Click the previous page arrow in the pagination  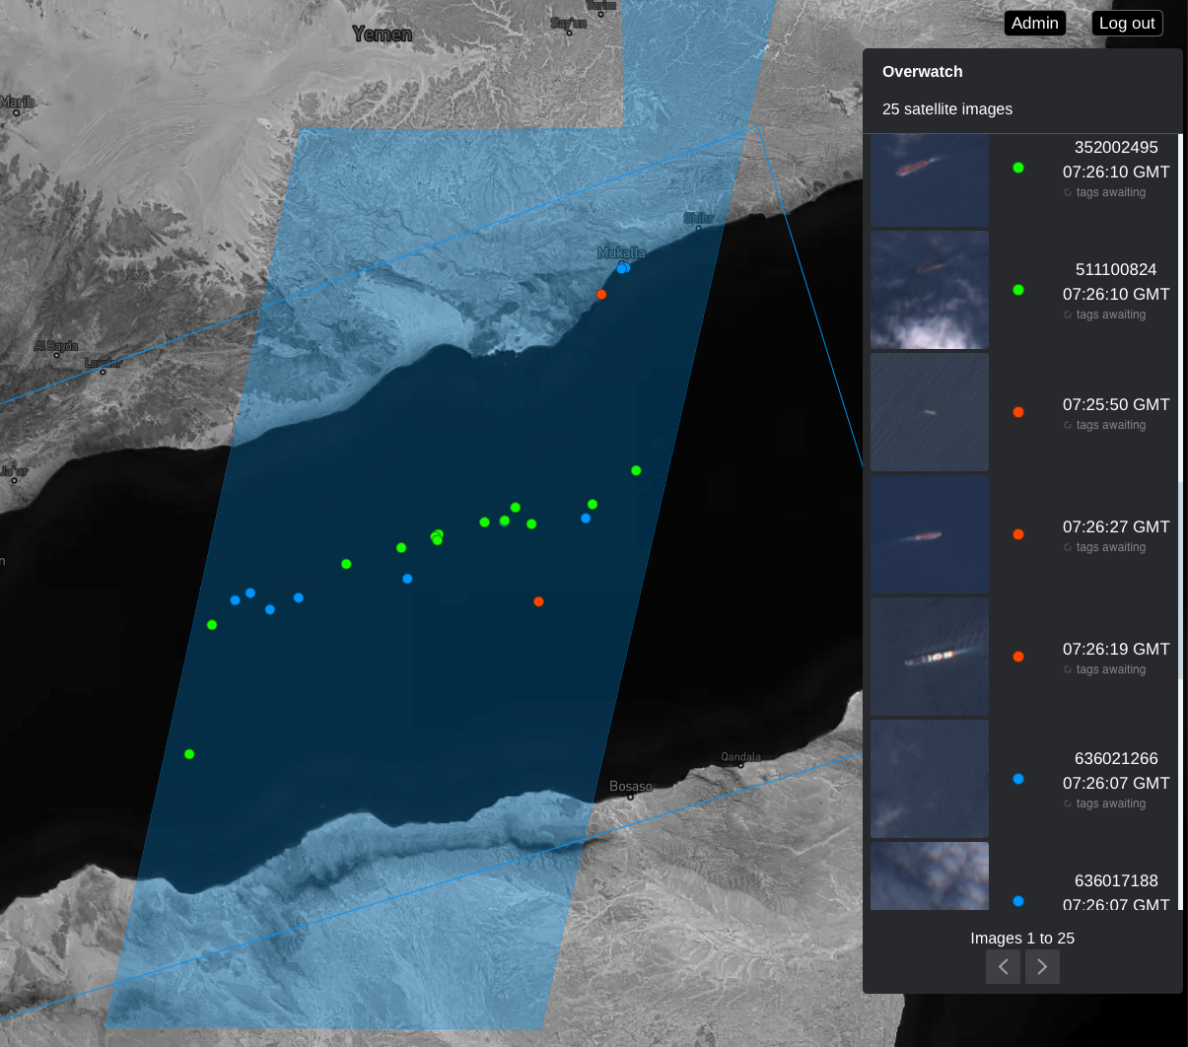point(1003,967)
